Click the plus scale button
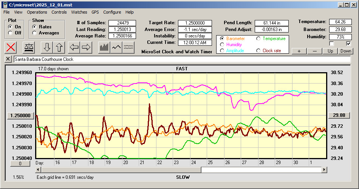This screenshot has width=359, height=189. (299, 51)
